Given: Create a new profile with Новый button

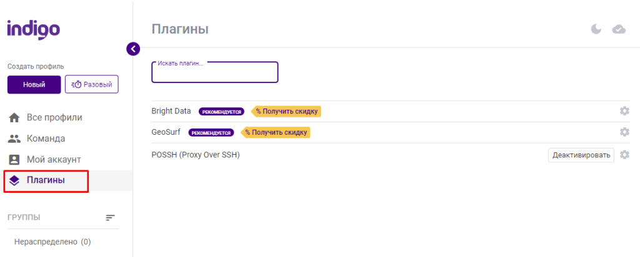Looking at the screenshot, I should (34, 84).
